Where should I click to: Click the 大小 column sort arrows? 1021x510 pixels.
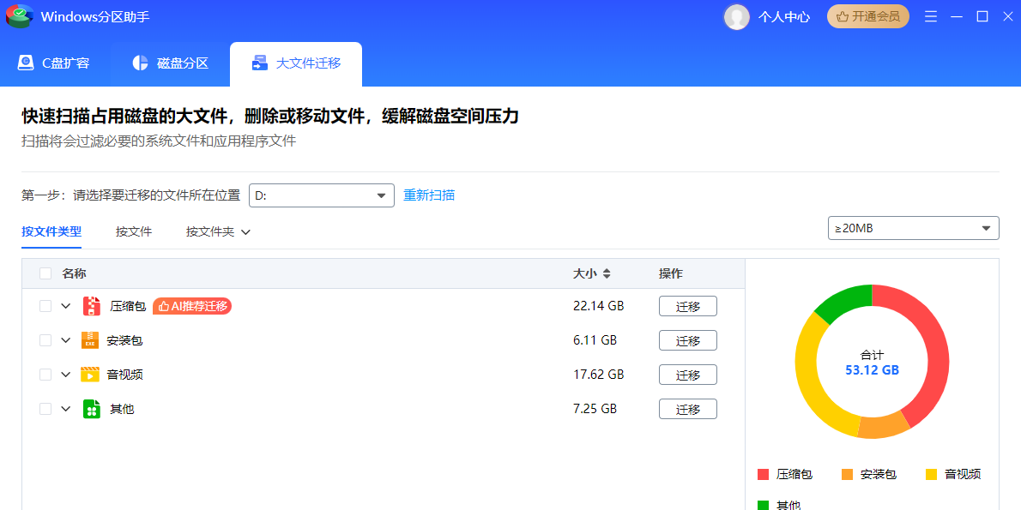pyautogui.click(x=607, y=274)
